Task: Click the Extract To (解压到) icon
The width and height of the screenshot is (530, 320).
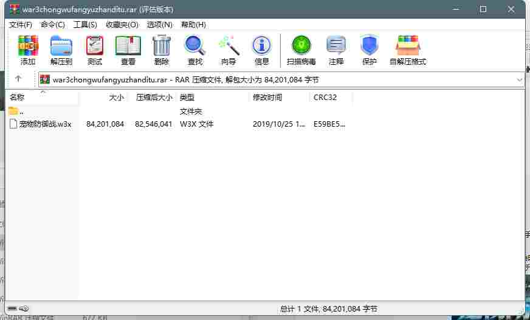Action: click(61, 46)
